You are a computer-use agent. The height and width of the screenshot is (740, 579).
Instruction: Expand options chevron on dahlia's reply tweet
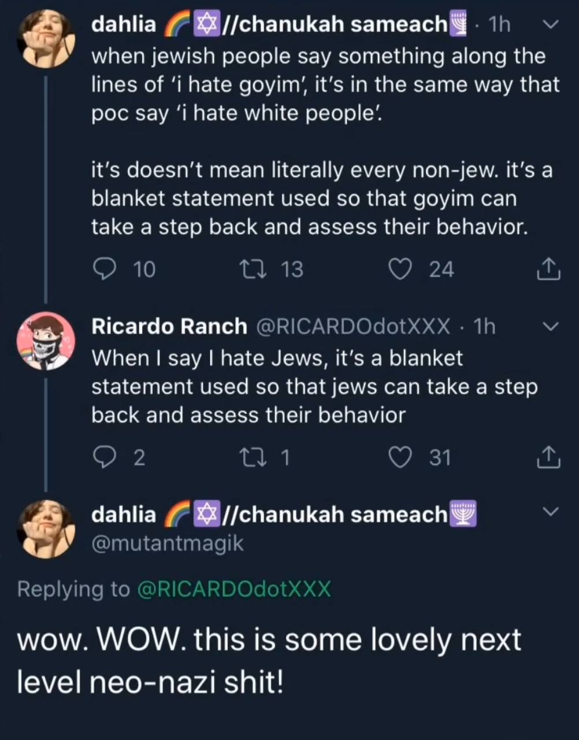click(x=551, y=512)
